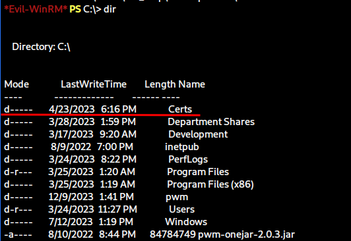Select the Users directory name

(181, 209)
